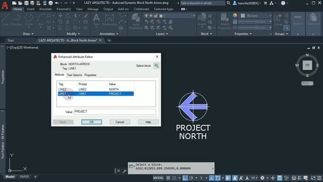Viewport: 323px width, 182px height.
Task: Select the Line tool in the Draw panel
Action: (6, 20)
